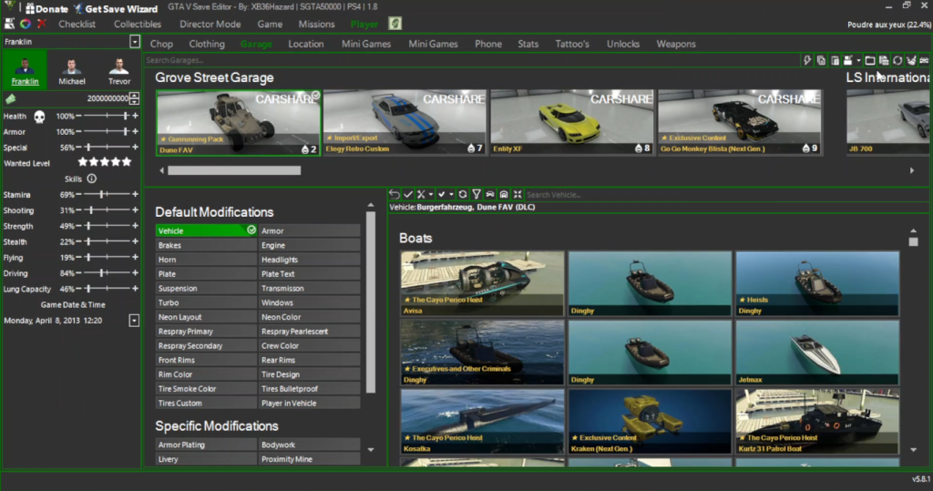This screenshot has width=933, height=491.
Task: Open the folder icon in garage toolbar
Action: tap(870, 60)
